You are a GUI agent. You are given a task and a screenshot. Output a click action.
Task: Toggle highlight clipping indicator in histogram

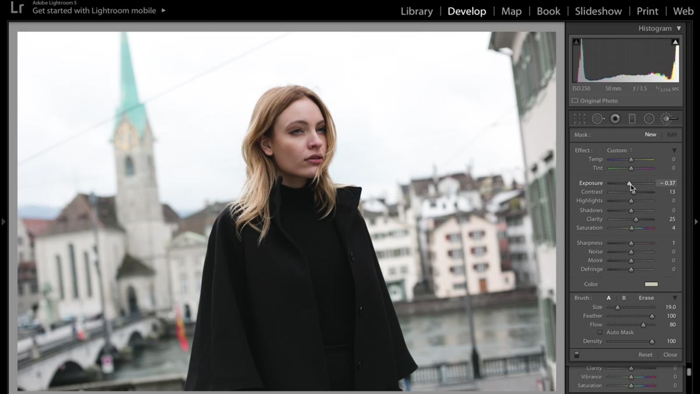(x=675, y=42)
